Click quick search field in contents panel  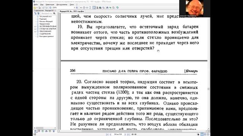[47, 14]
